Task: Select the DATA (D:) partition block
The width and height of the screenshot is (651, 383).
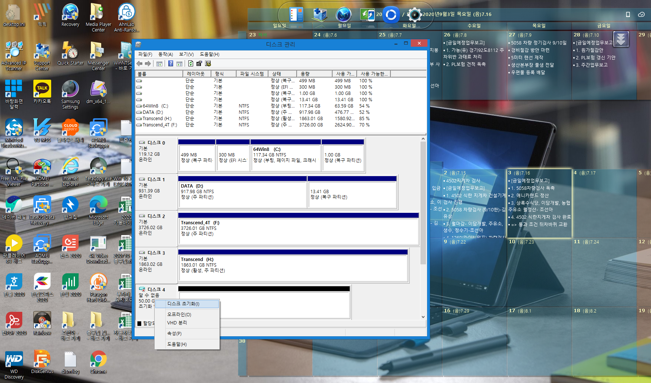Action: click(x=242, y=192)
